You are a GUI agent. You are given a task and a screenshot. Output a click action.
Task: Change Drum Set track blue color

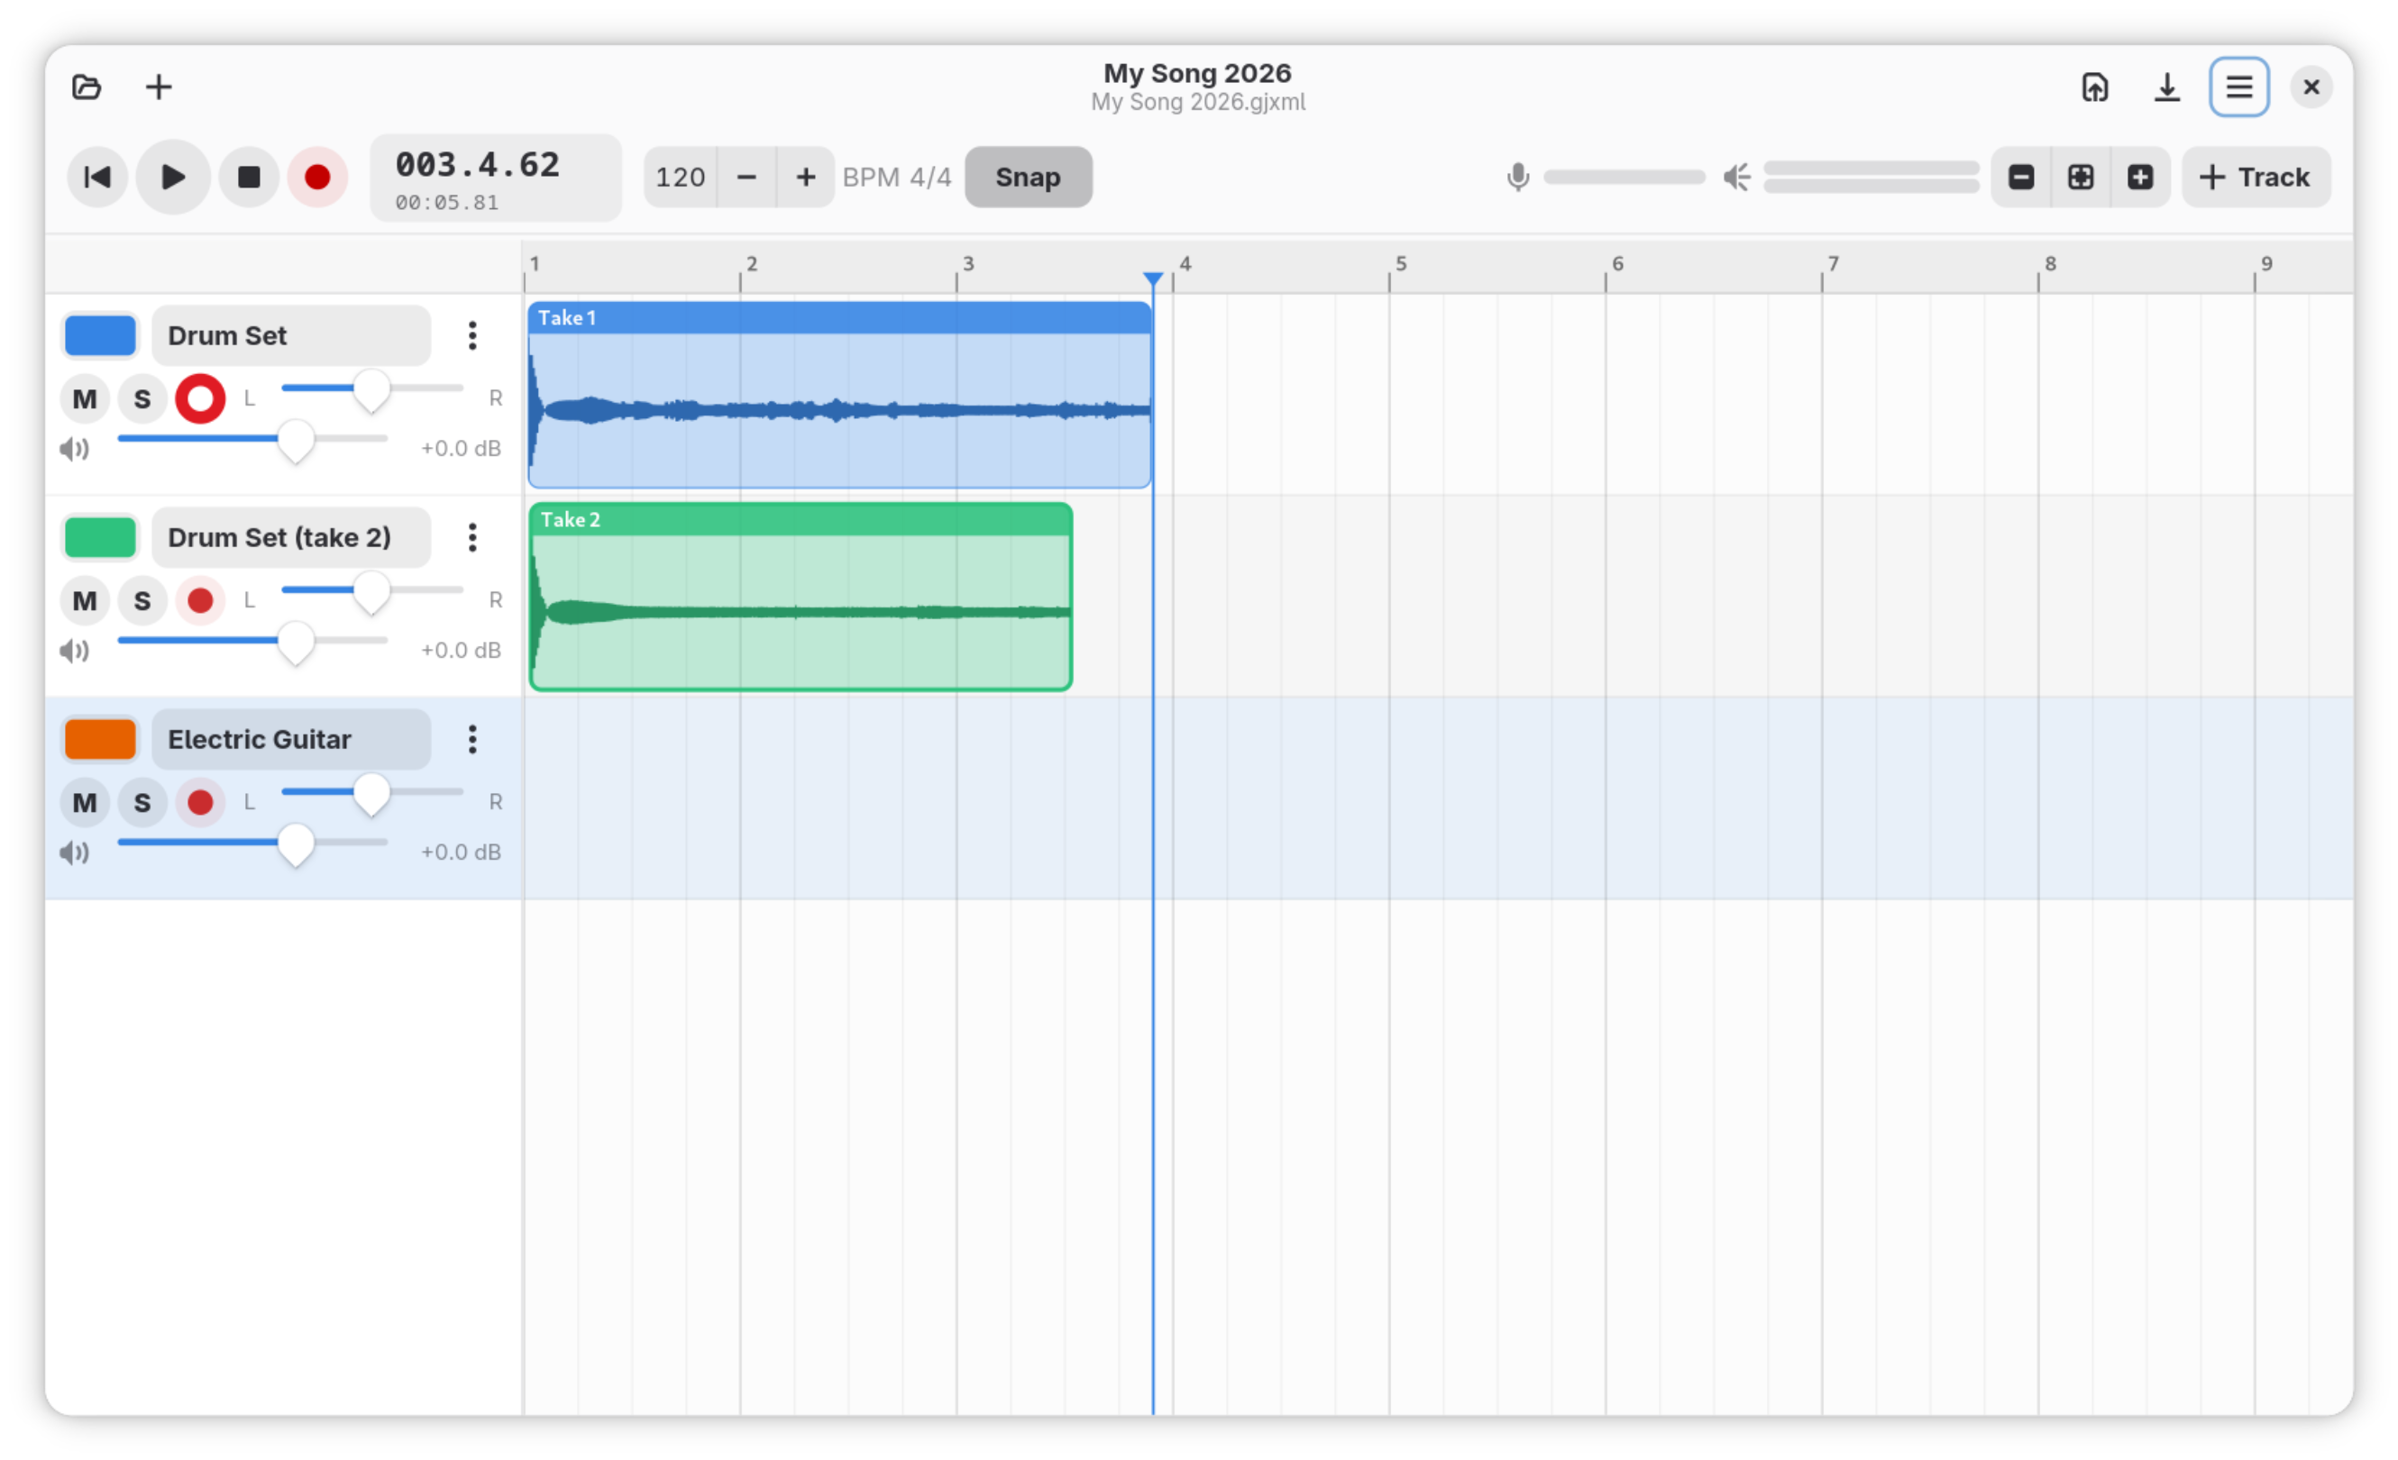click(x=100, y=335)
